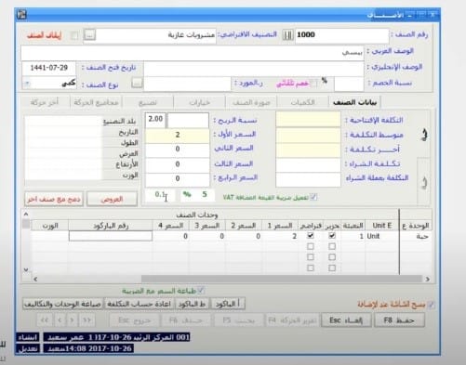The image size is (466, 365).
Task: Check second row checkbox under قراضي column
Action: pos(310,246)
